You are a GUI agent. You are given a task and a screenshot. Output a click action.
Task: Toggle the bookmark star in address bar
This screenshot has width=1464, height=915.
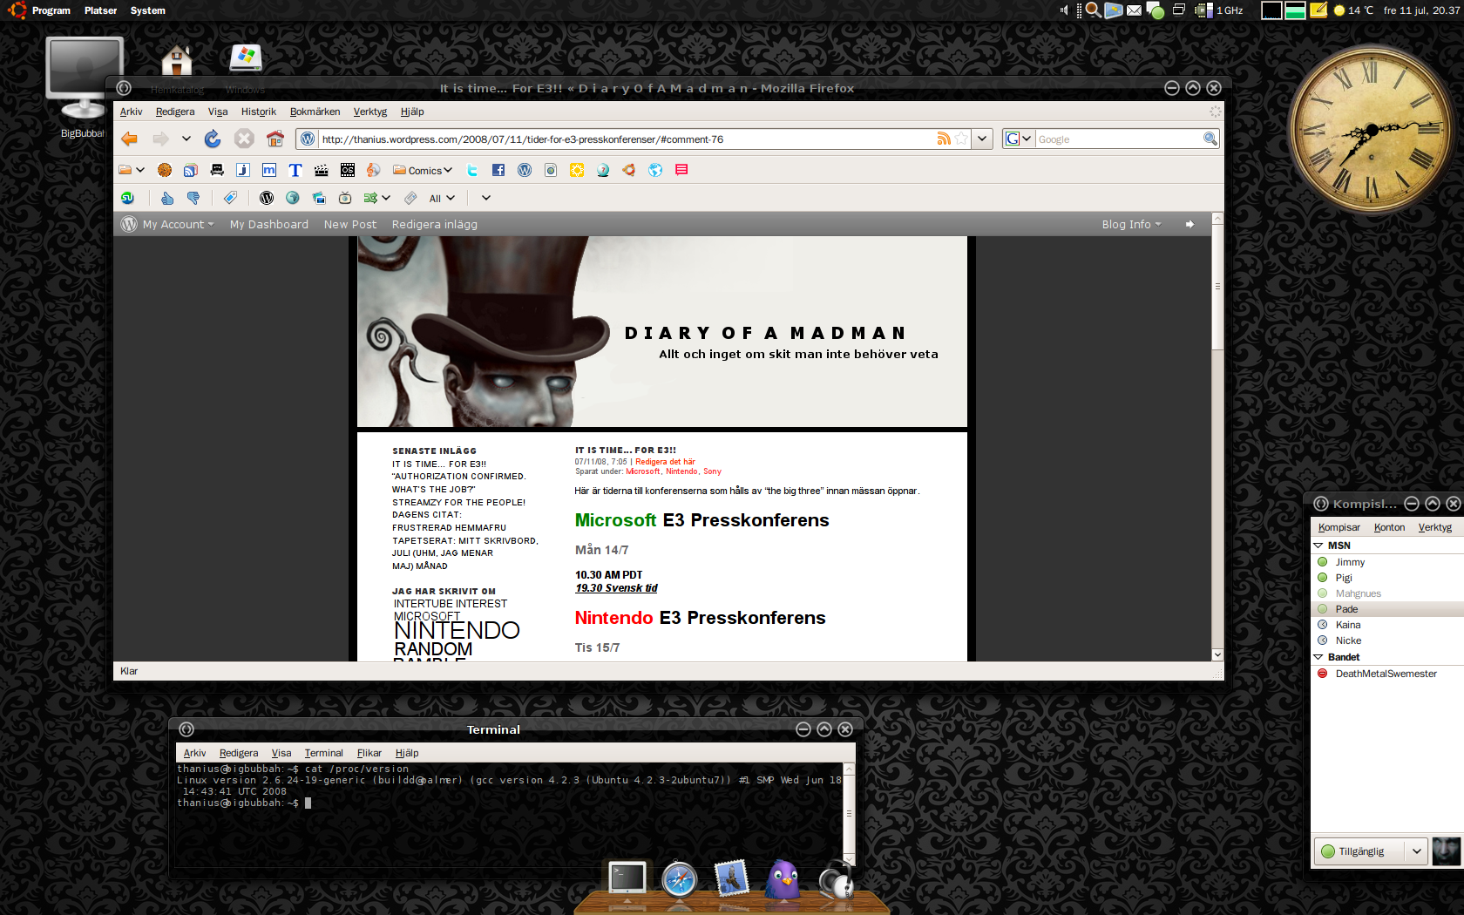(961, 139)
